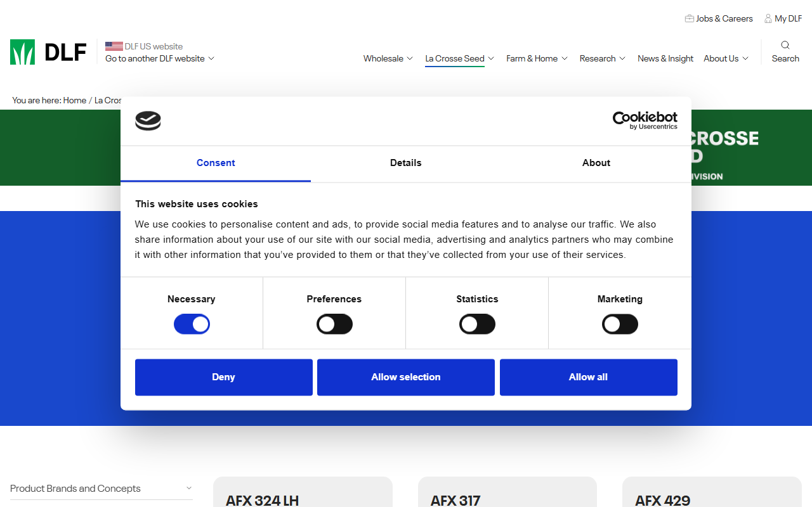The width and height of the screenshot is (812, 507).
Task: Expand the Farm & Home menu
Action: (537, 58)
